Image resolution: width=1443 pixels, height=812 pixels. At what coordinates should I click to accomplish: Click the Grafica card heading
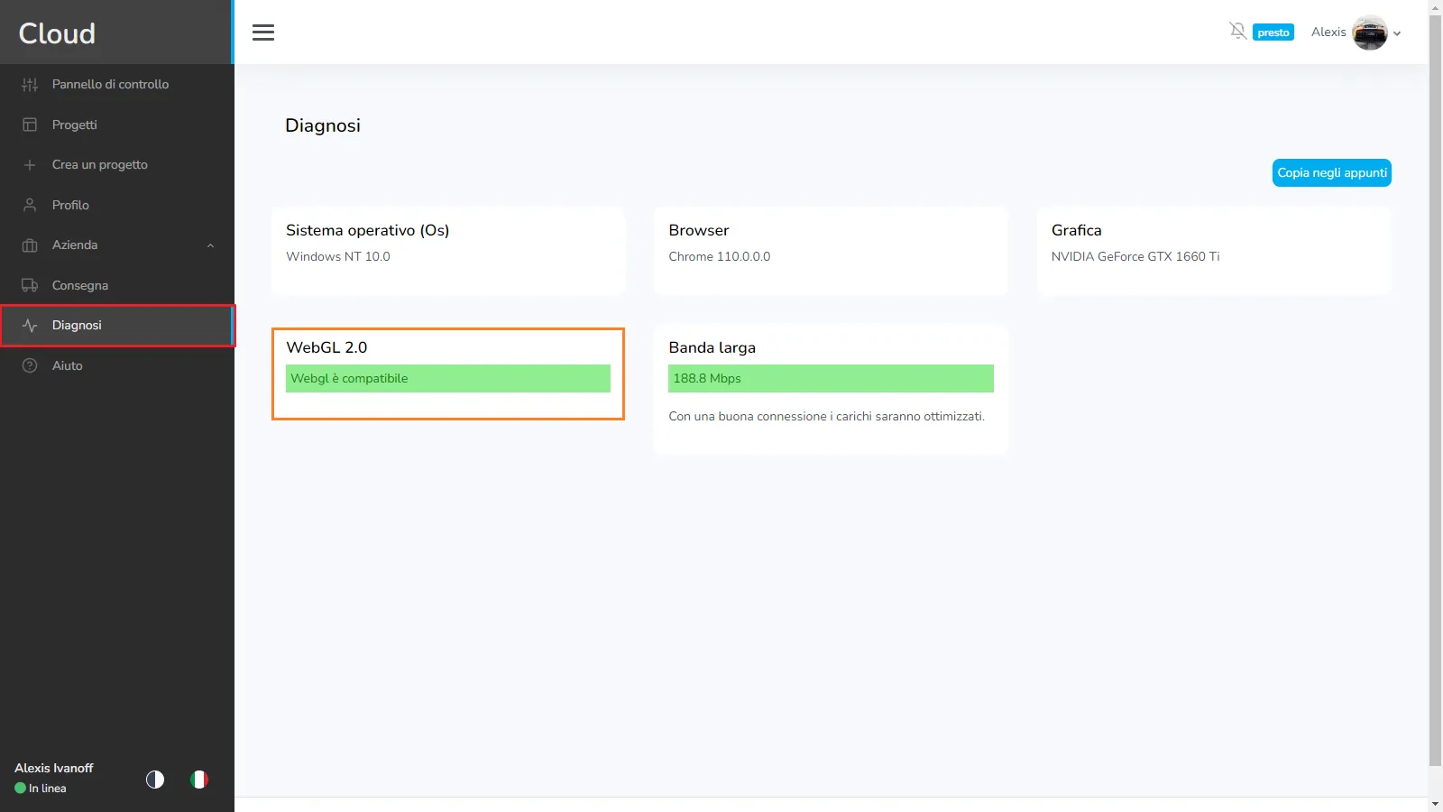pyautogui.click(x=1077, y=230)
